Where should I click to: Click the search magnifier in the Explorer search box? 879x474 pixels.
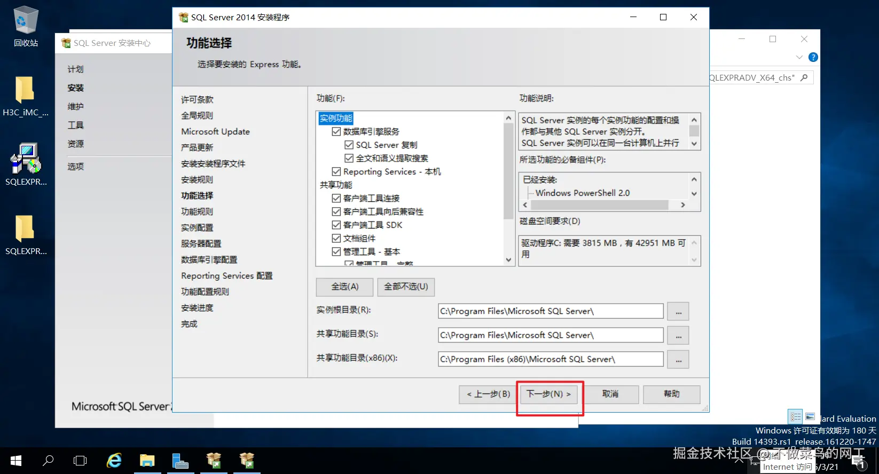click(804, 77)
